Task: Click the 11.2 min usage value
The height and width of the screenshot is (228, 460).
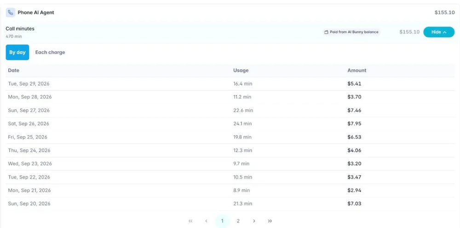Action: [x=242, y=97]
